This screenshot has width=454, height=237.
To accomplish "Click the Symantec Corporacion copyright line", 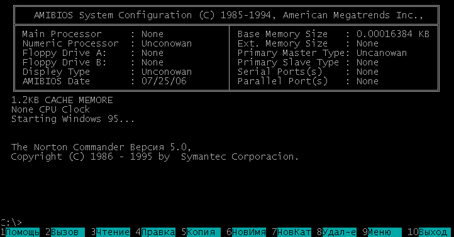I will tap(155, 157).
